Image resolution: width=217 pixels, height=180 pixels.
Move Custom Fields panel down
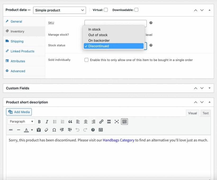click(x=202, y=88)
